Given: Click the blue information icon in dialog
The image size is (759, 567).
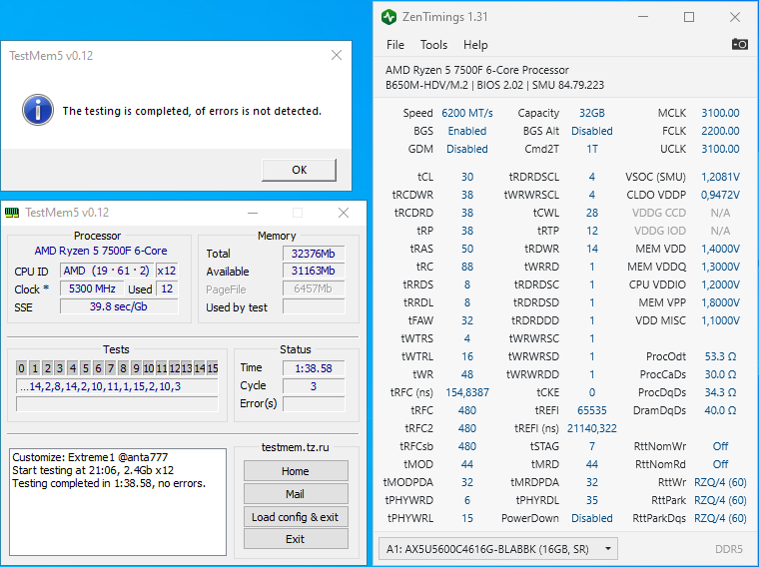Looking at the screenshot, I should [x=38, y=110].
